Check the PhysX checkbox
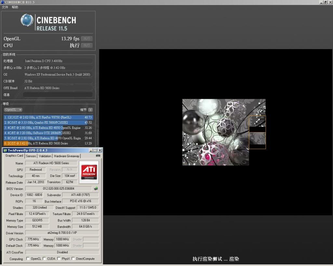333x266 pixels. [59, 259]
